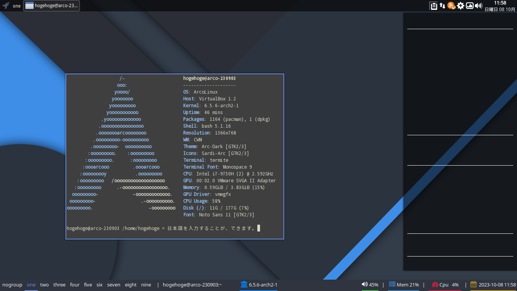
Task: Click the ArcoLinux ASCII art logo in terminal
Action: [121, 143]
